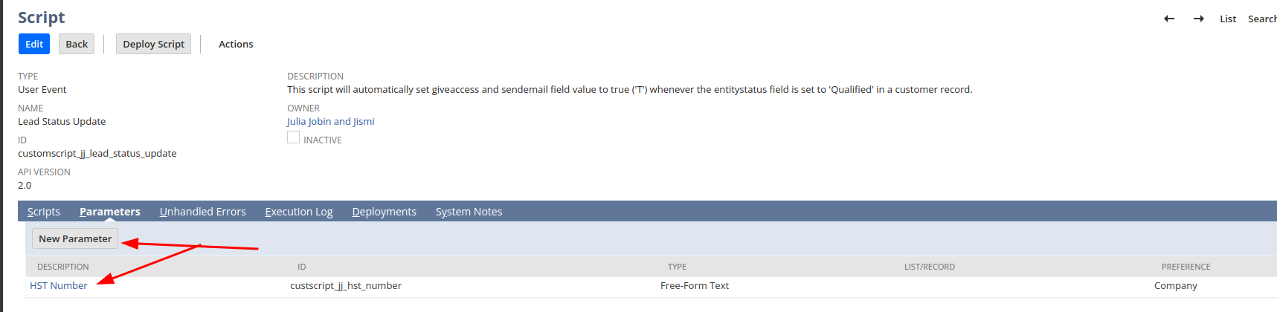Add a New Parameter
Viewport: 1277px width, 312px height.
pos(75,239)
